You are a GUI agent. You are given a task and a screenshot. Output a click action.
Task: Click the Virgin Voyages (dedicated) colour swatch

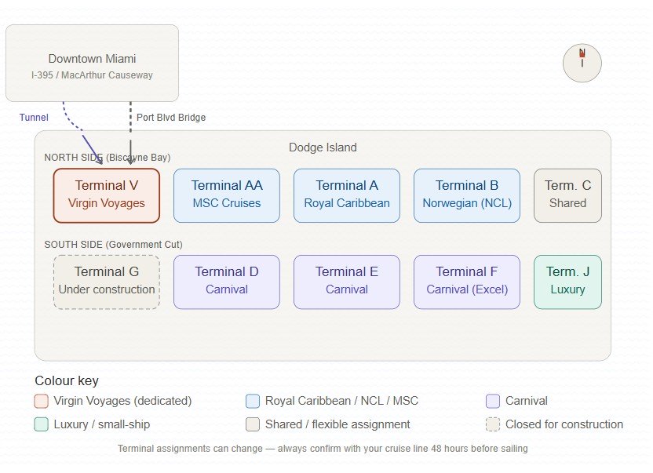click(x=42, y=401)
